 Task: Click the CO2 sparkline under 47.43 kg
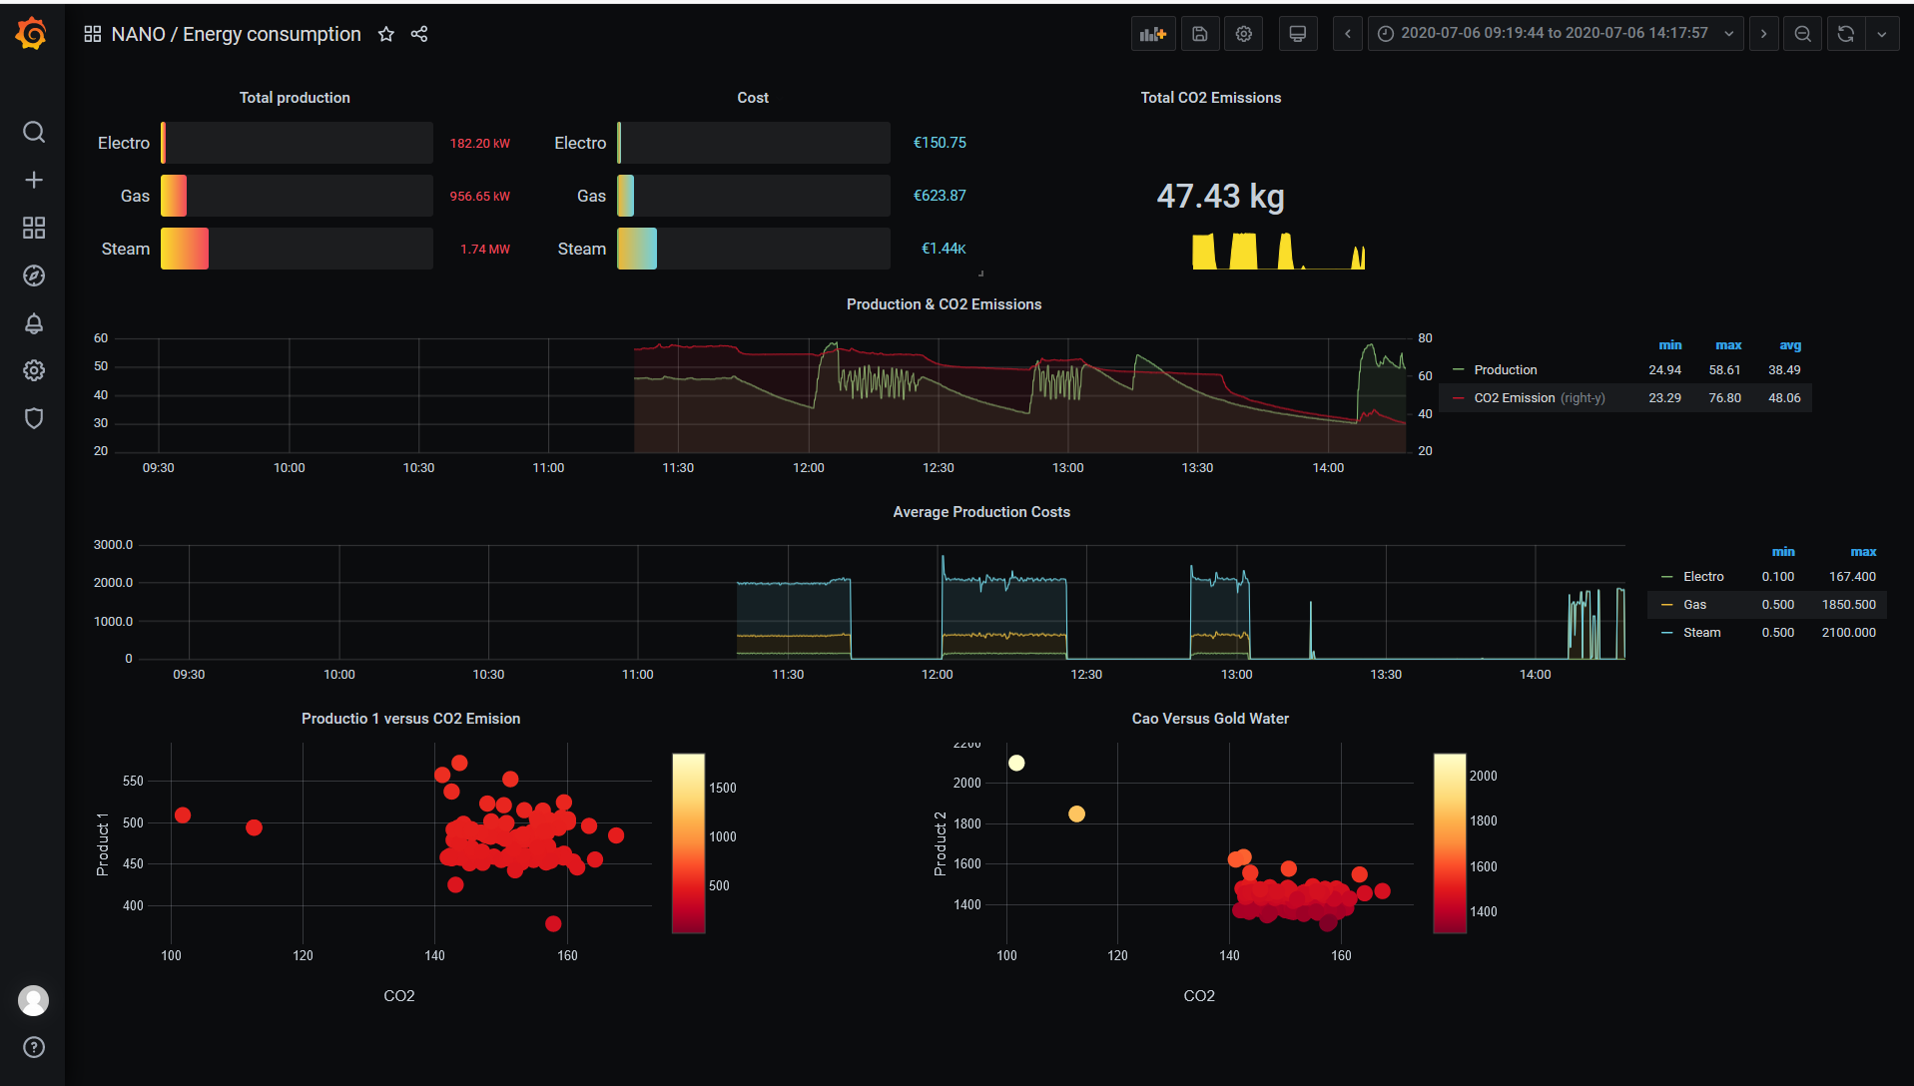1279,252
